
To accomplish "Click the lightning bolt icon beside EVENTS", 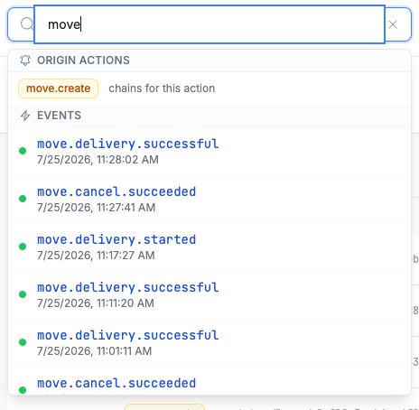I will point(25,116).
